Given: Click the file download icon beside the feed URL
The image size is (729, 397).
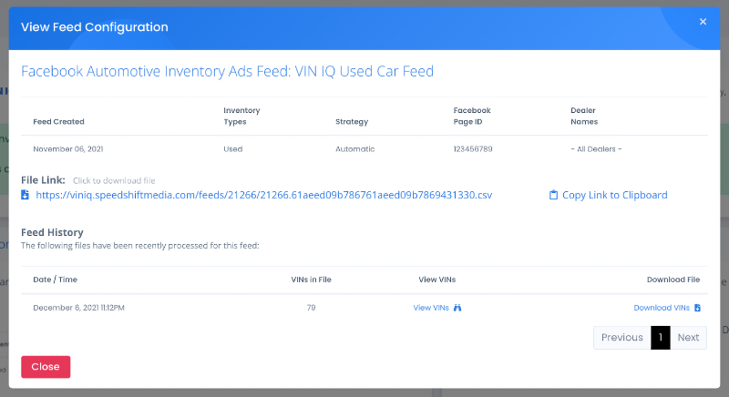Looking at the screenshot, I should (x=26, y=195).
